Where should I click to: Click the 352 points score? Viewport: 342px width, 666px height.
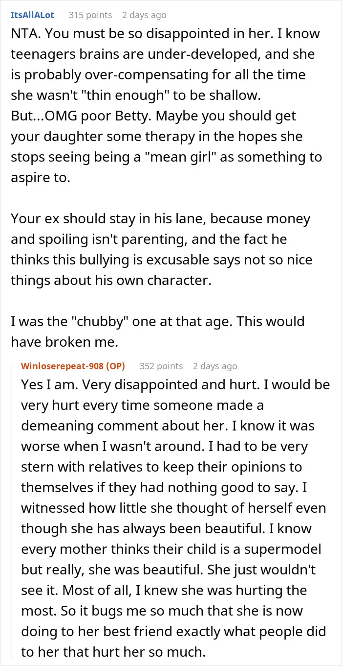coord(161,366)
